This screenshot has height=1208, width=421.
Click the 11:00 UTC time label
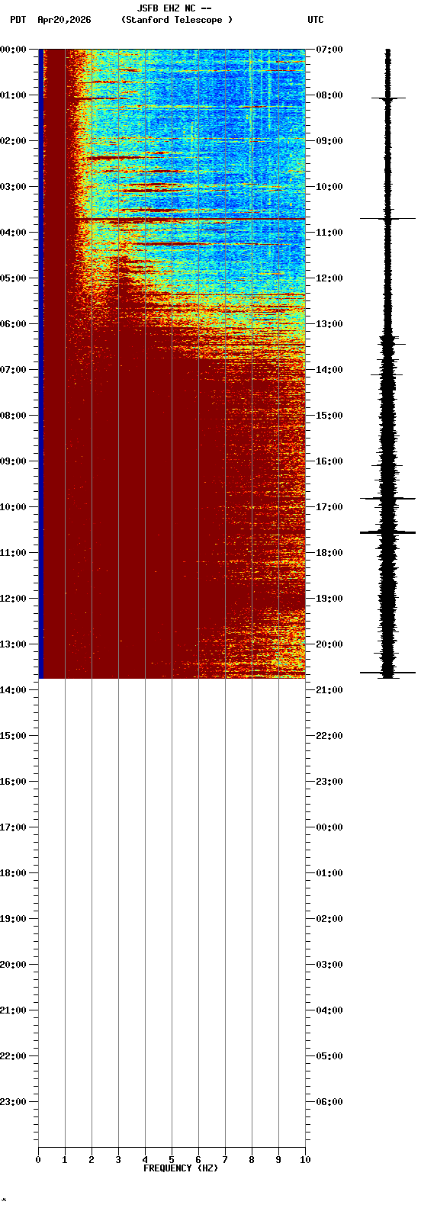(329, 233)
